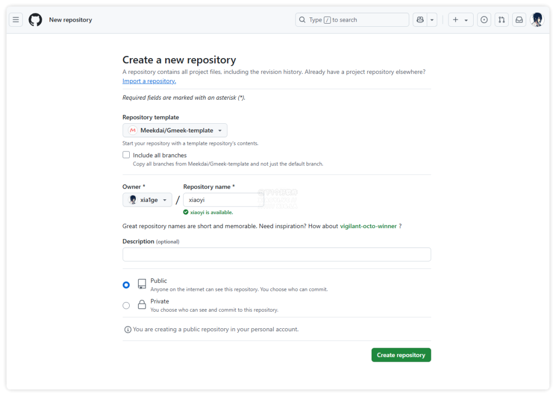Open Pull requests icon in header
The height and width of the screenshot is (396, 556).
pyautogui.click(x=501, y=20)
